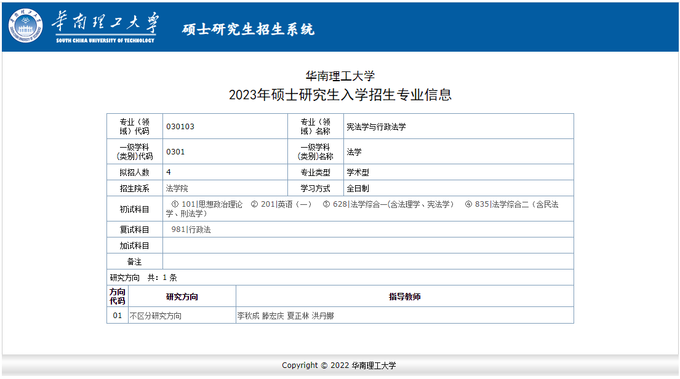Click the 学习方式 label cell
The width and height of the screenshot is (680, 379).
tap(315, 188)
